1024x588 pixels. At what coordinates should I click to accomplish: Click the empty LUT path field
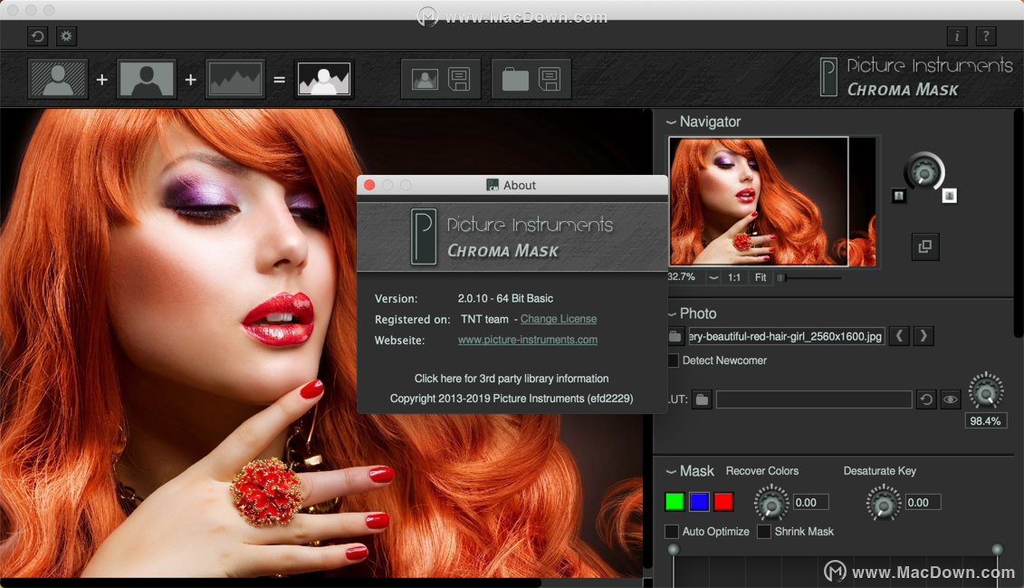814,400
